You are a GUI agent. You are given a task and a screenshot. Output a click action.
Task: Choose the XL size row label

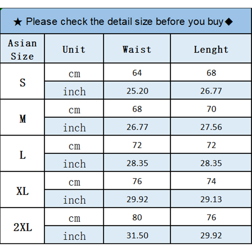coord(22,191)
